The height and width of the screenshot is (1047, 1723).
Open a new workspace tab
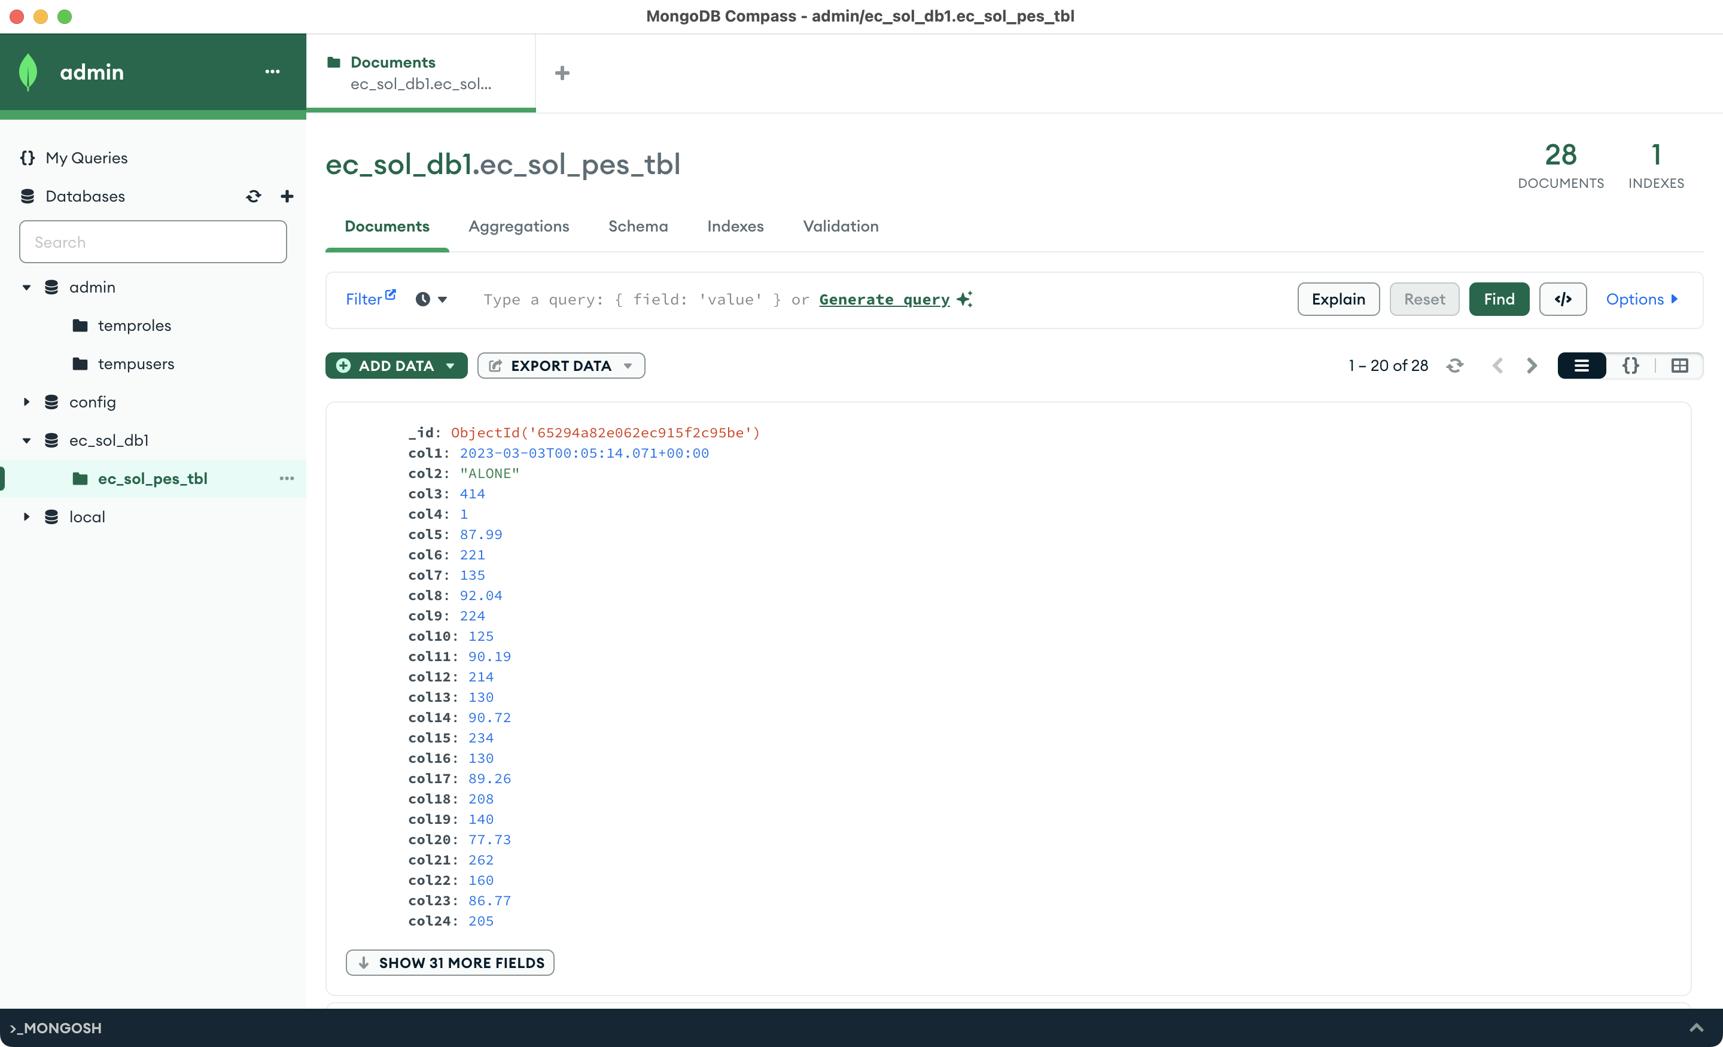[x=562, y=73]
